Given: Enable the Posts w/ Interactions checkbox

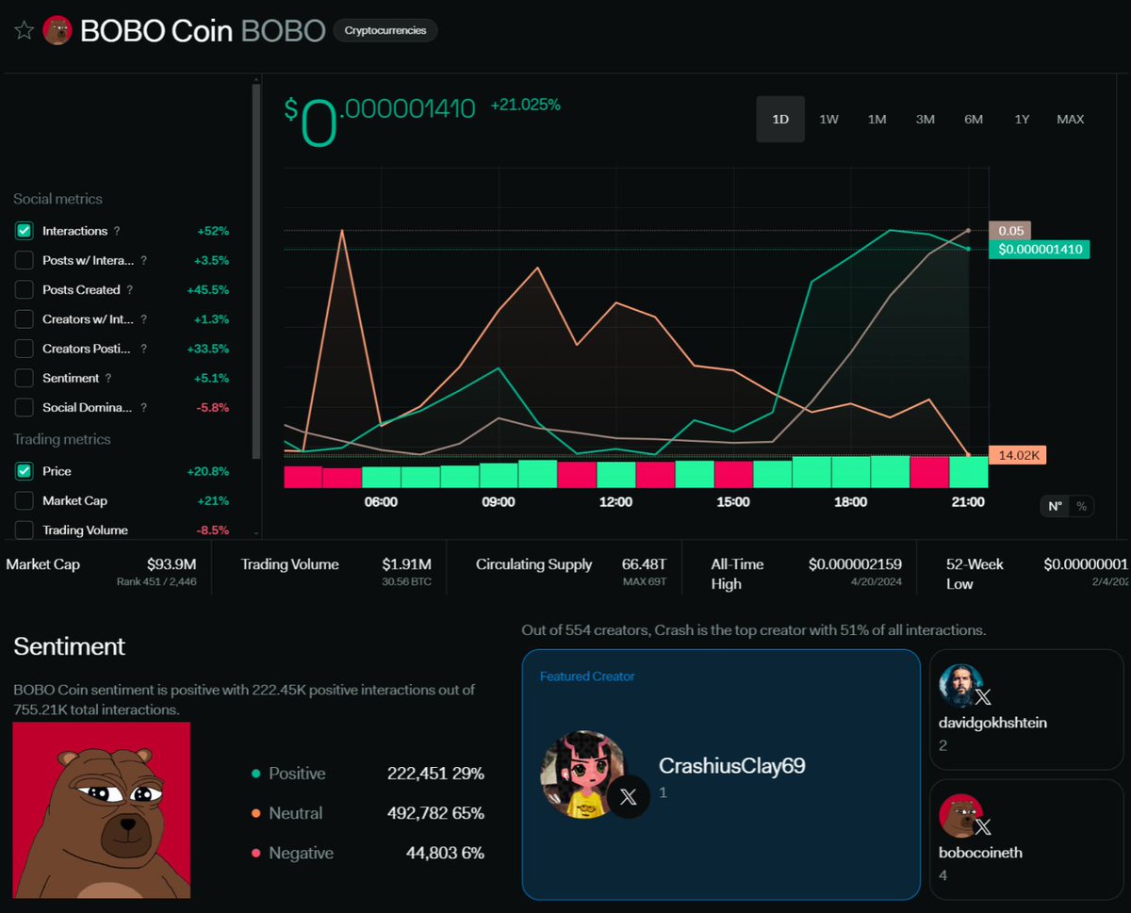Looking at the screenshot, I should tap(25, 260).
